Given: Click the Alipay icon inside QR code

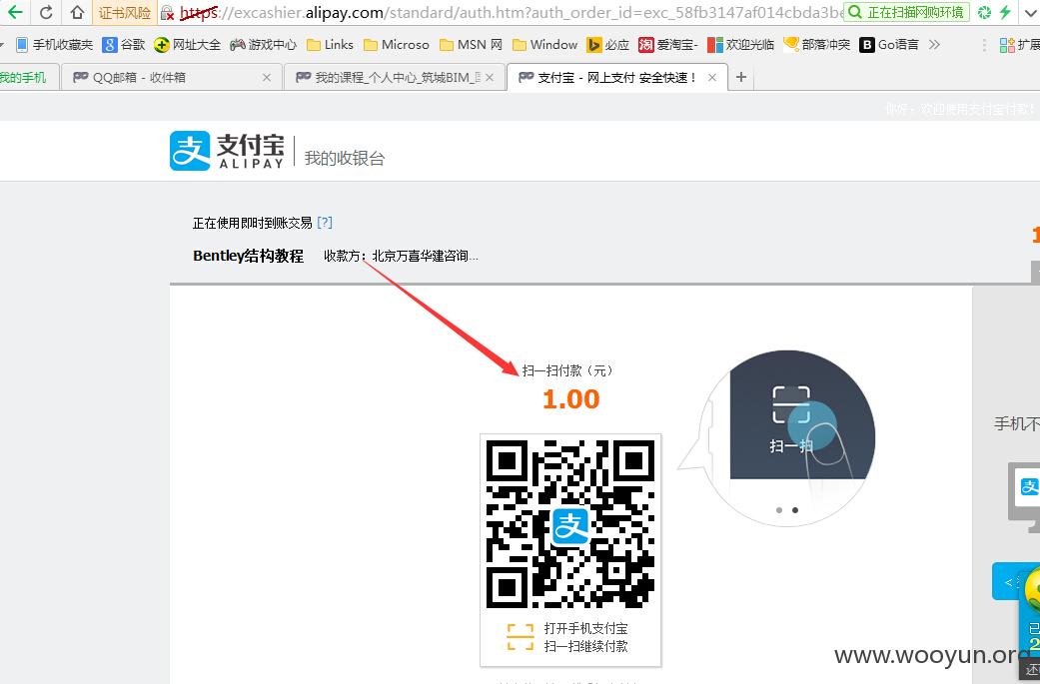Looking at the screenshot, I should tap(570, 526).
